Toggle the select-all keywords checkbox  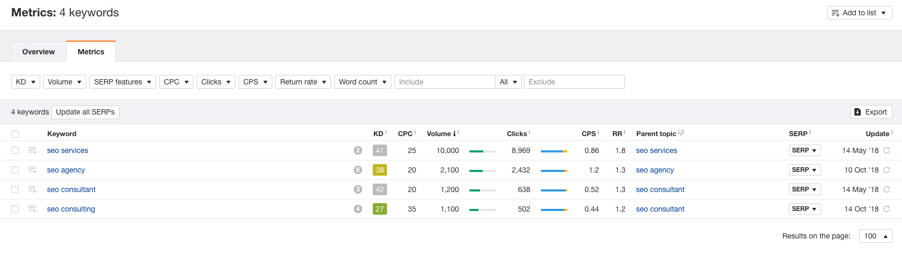pyautogui.click(x=15, y=134)
